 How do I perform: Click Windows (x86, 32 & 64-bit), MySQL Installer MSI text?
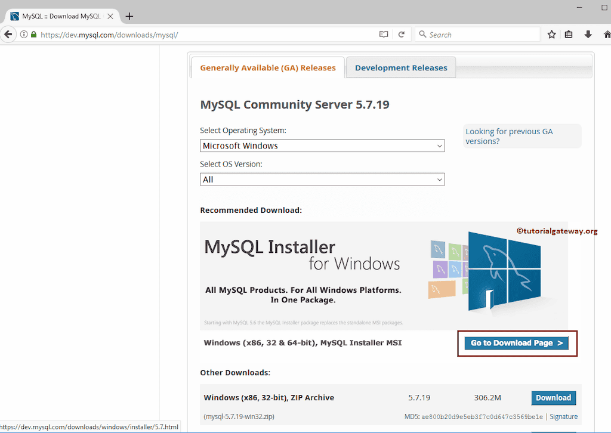click(303, 343)
